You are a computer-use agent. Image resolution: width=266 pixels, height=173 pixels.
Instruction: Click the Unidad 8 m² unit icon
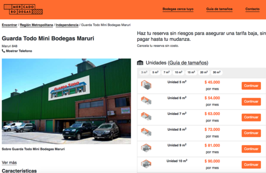point(146,132)
